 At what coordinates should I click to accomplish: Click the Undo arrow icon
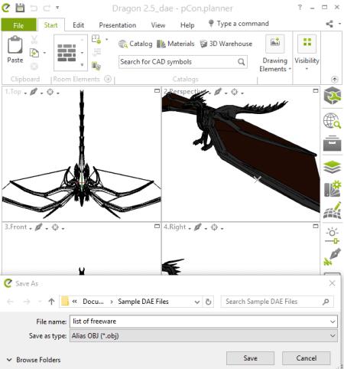click(34, 8)
